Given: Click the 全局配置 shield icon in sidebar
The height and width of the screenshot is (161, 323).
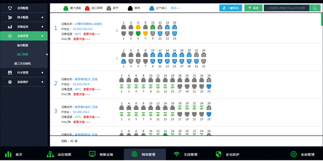Looking at the screenshot, I should pos(10,8).
